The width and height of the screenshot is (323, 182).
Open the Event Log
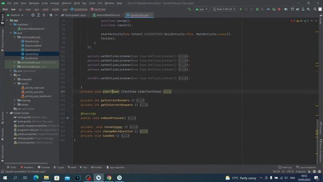(285, 167)
